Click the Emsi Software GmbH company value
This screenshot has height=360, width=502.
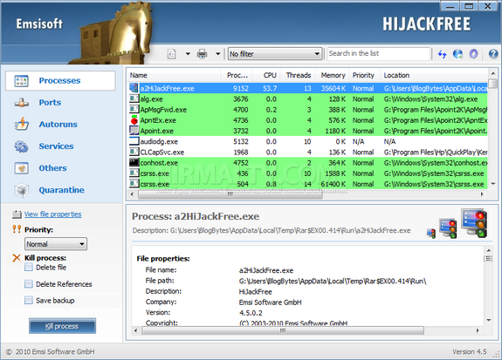271,302
